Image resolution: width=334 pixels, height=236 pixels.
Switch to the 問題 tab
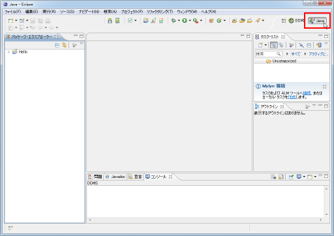tap(95, 177)
